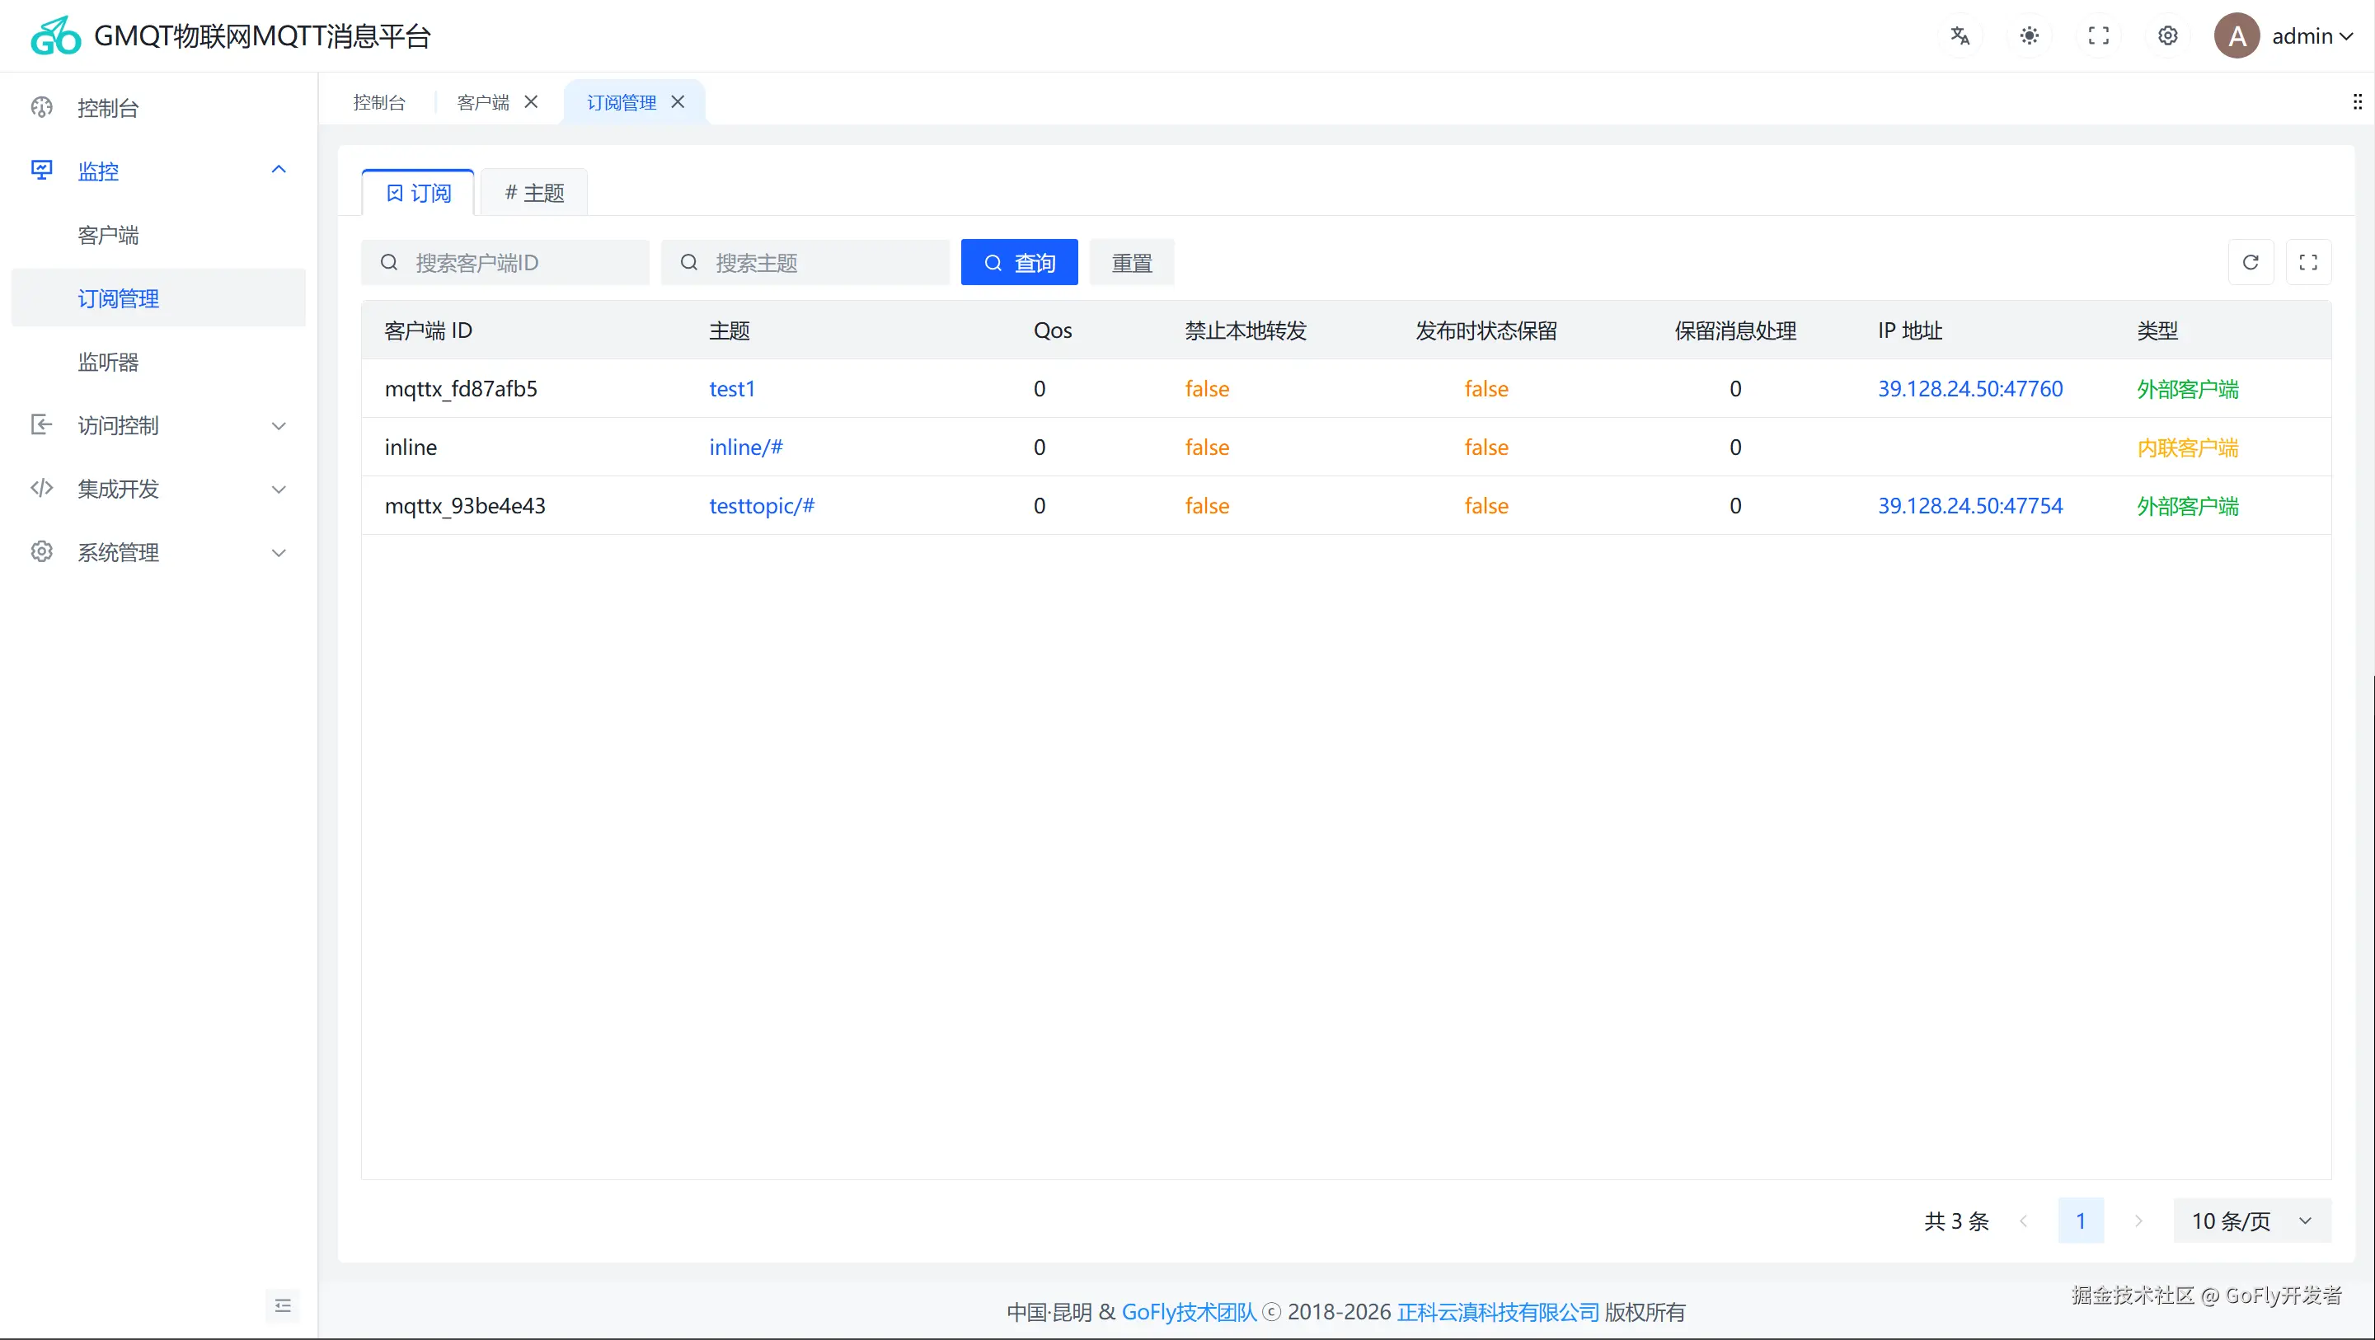
Task: Open 客户端 in the sidebar
Action: (x=158, y=235)
